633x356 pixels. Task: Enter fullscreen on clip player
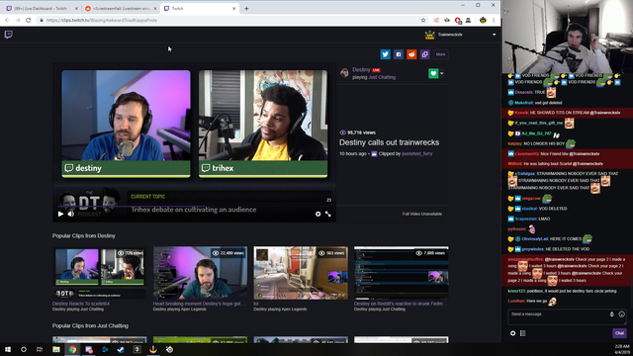point(328,214)
